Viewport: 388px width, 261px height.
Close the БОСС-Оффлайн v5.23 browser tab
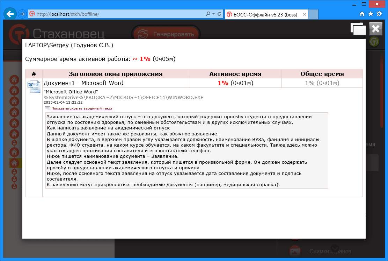click(305, 14)
